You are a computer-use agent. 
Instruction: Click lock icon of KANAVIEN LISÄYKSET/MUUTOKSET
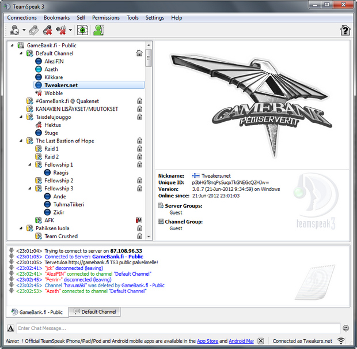139,109
